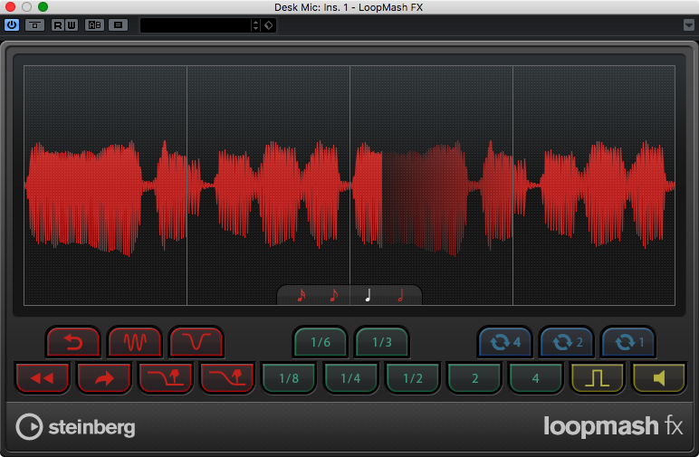Click the Cycle 1 loop button
Image resolution: width=699 pixels, height=457 pixels.
click(628, 342)
